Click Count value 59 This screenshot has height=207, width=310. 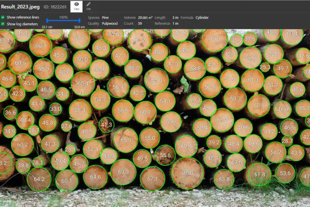tap(140, 24)
